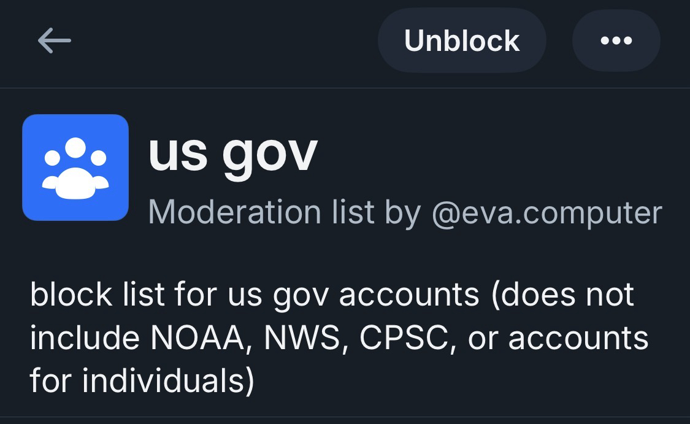This screenshot has height=424, width=690.
Task: Click the phrase "(does not" in the description
Action: pos(562,295)
